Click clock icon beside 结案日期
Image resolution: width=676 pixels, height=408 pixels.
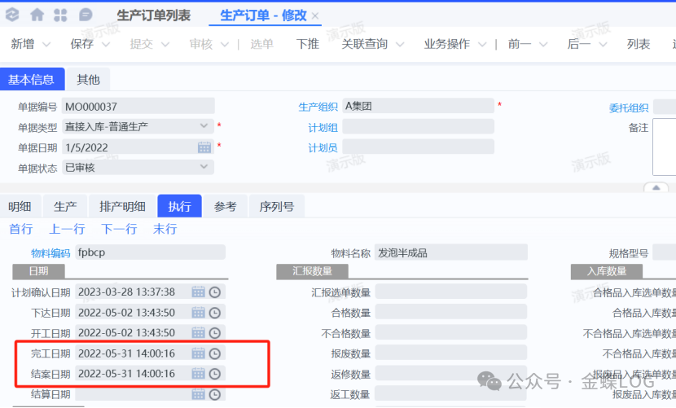[215, 374]
